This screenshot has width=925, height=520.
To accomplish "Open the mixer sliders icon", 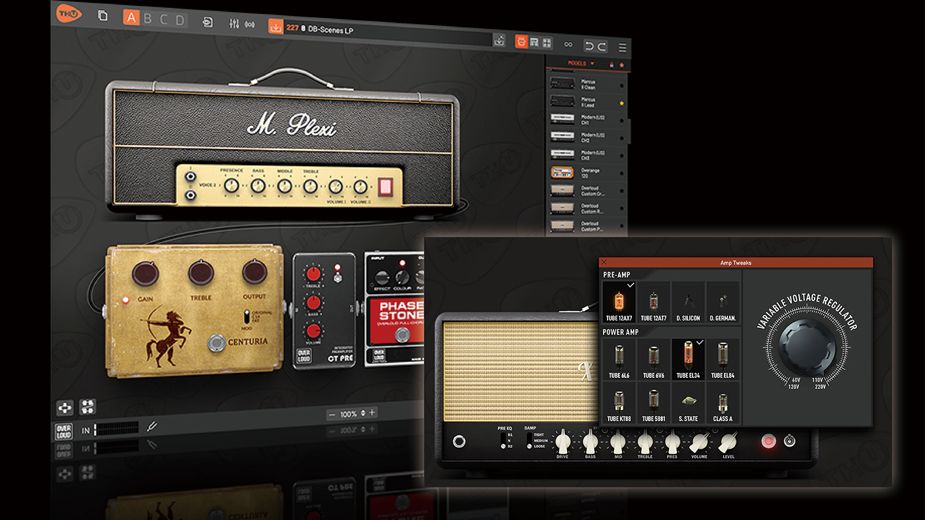I will pyautogui.click(x=234, y=24).
